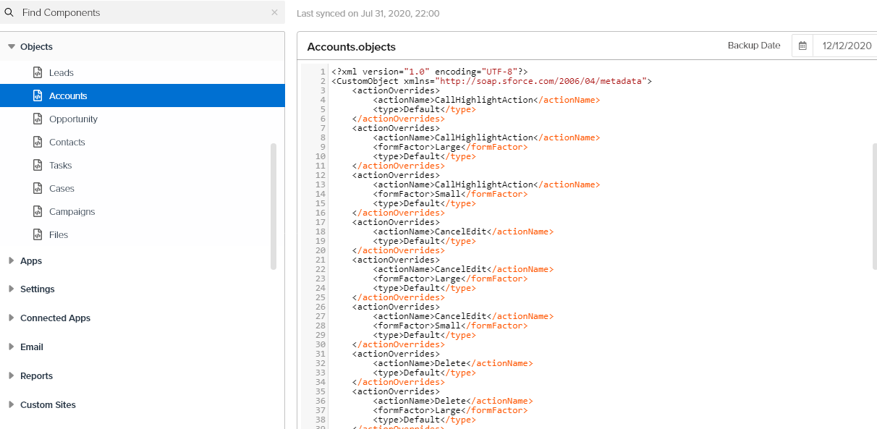
Task: Open the Backup Date calendar icon
Action: [802, 46]
